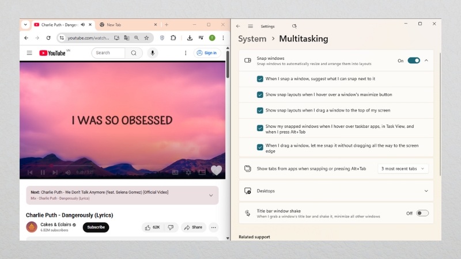Uncheck show snapped windows in Alt+Tab

[260, 128]
